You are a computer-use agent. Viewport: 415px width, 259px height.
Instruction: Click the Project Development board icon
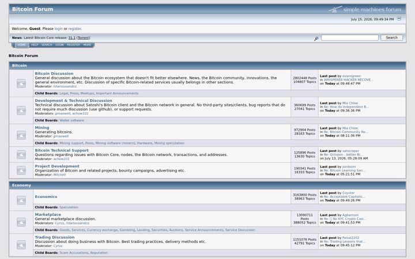tap(21, 170)
